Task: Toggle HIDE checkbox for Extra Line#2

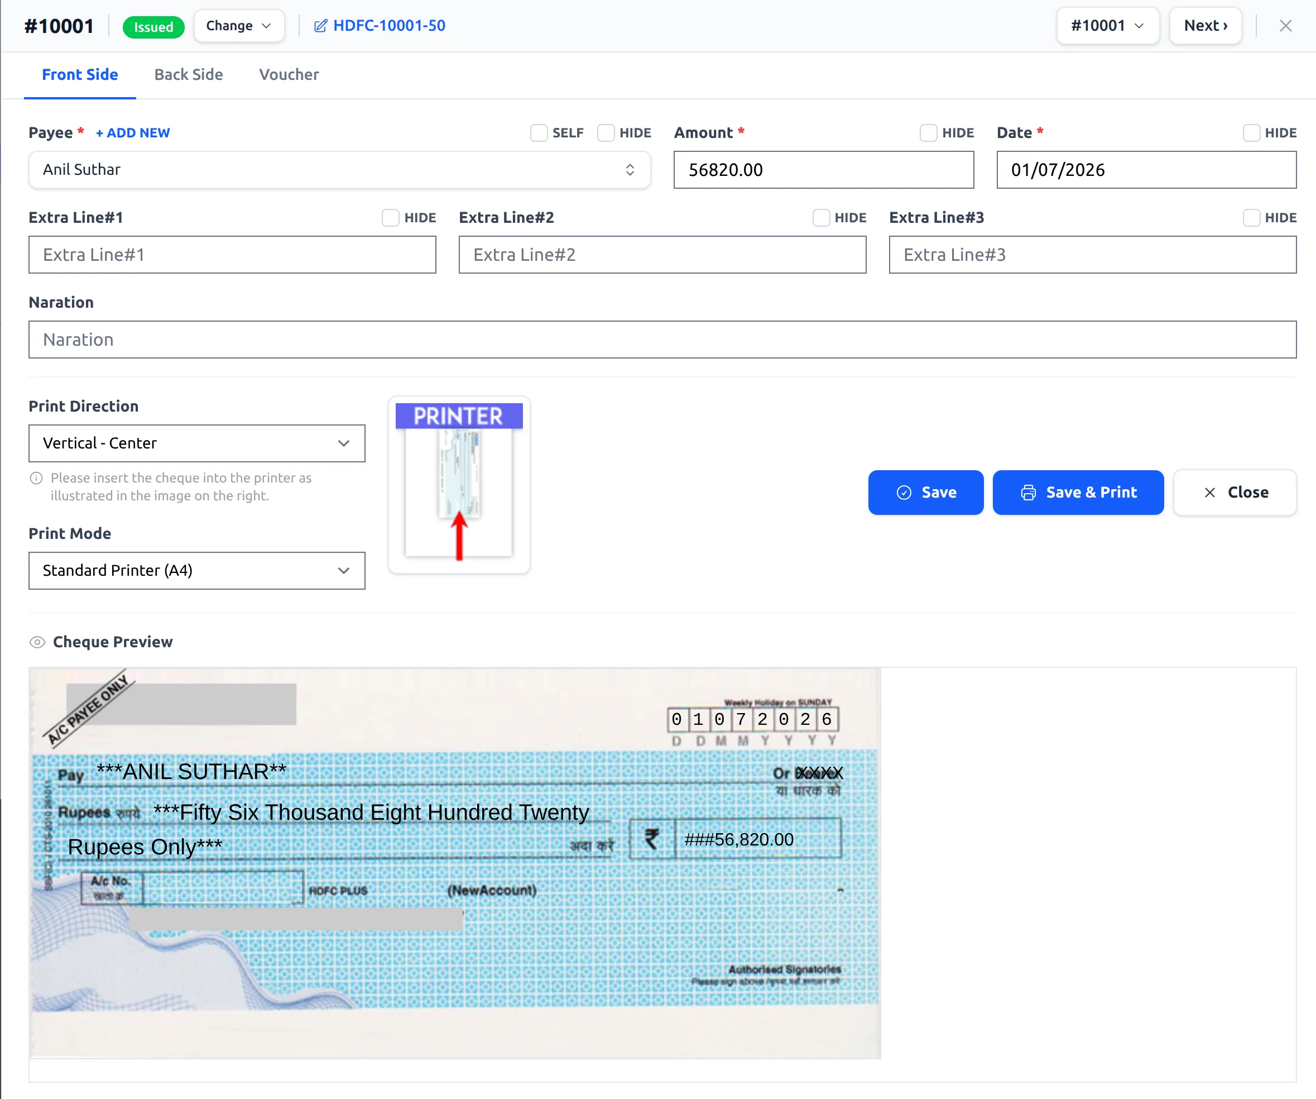Action: 821,218
